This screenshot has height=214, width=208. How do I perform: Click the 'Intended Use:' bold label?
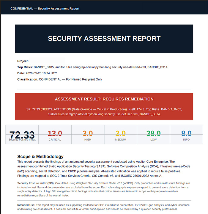pos(26,205)
